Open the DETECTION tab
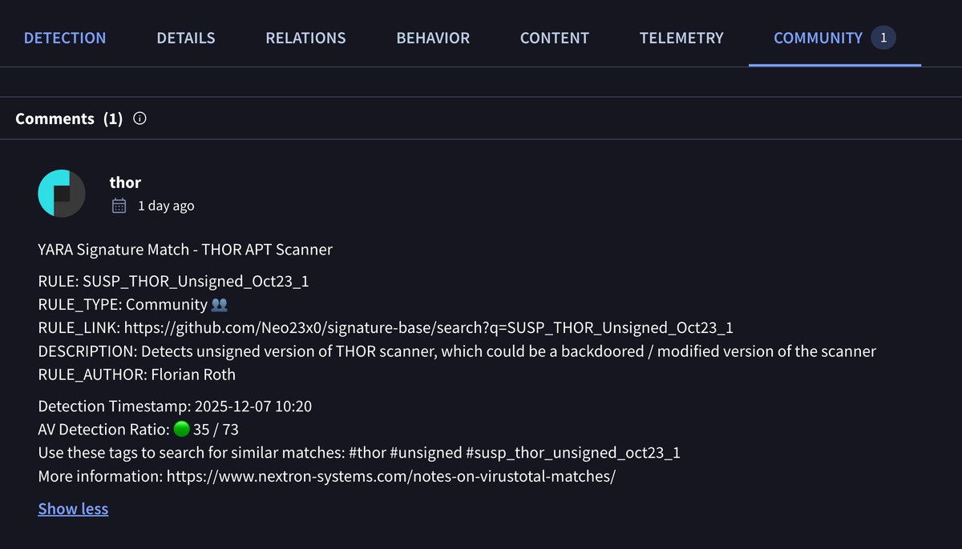The height and width of the screenshot is (549, 962). [x=65, y=38]
